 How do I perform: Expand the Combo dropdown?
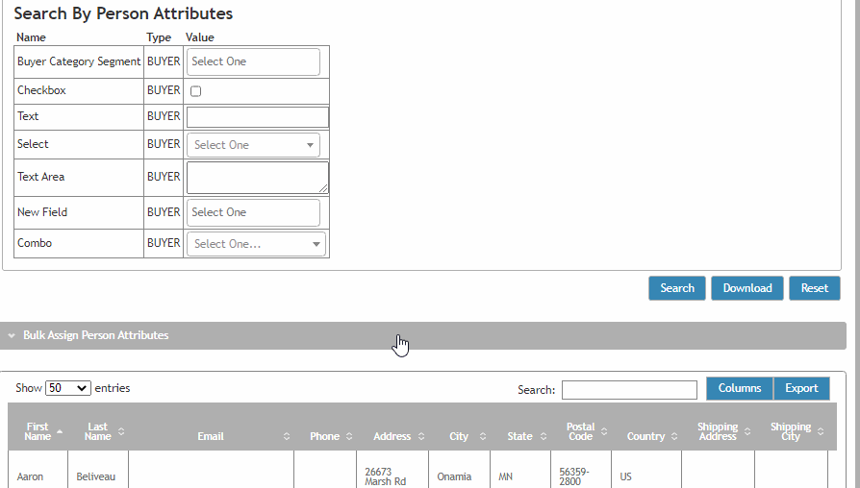[x=256, y=244]
